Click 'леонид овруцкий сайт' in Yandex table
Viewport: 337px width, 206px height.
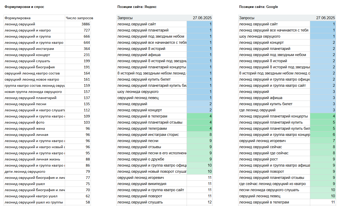pos(152,24)
